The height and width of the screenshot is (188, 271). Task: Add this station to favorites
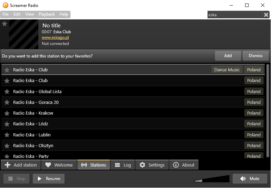228,56
